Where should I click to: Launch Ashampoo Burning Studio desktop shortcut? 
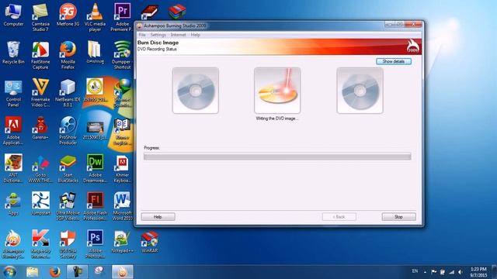click(13, 244)
